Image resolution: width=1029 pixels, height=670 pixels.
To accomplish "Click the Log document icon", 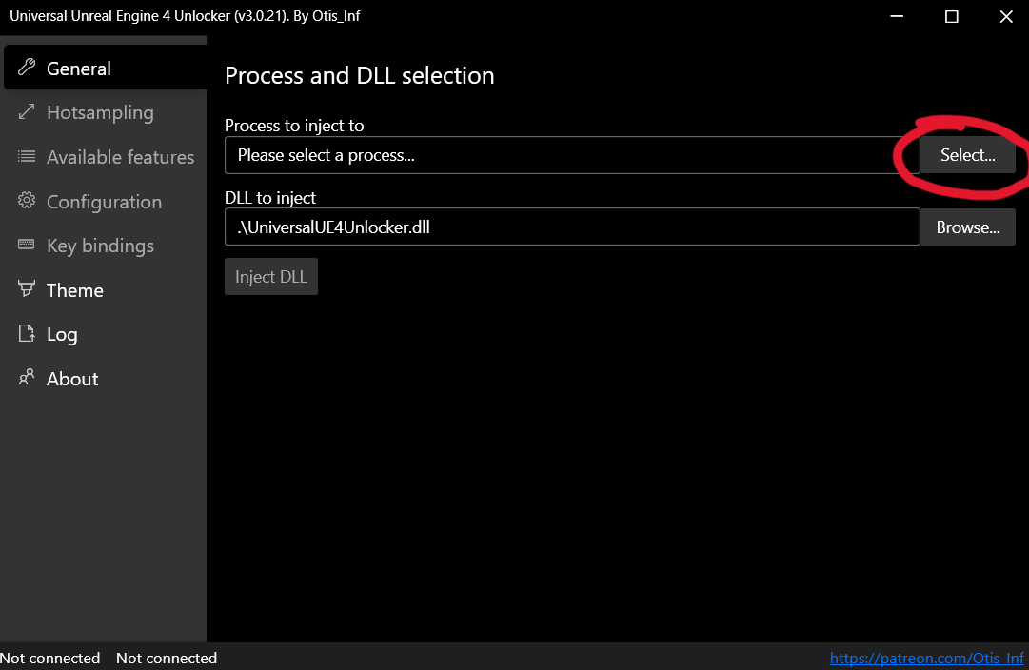I will pyautogui.click(x=27, y=334).
